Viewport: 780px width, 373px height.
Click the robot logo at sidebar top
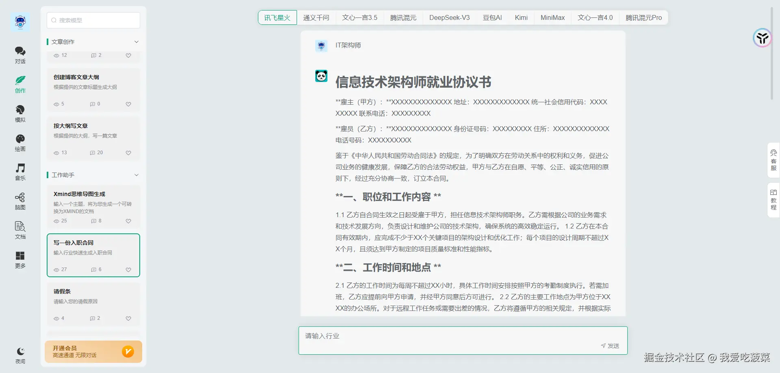pos(20,22)
